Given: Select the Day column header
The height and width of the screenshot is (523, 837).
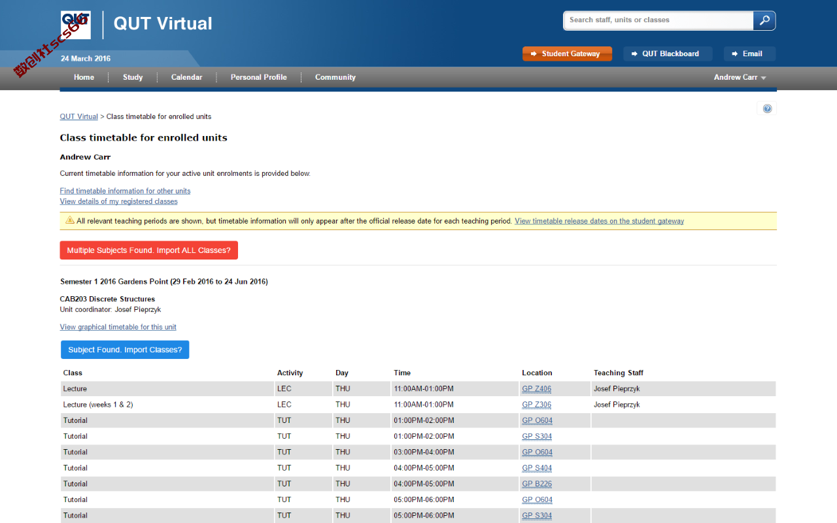Looking at the screenshot, I should 342,373.
